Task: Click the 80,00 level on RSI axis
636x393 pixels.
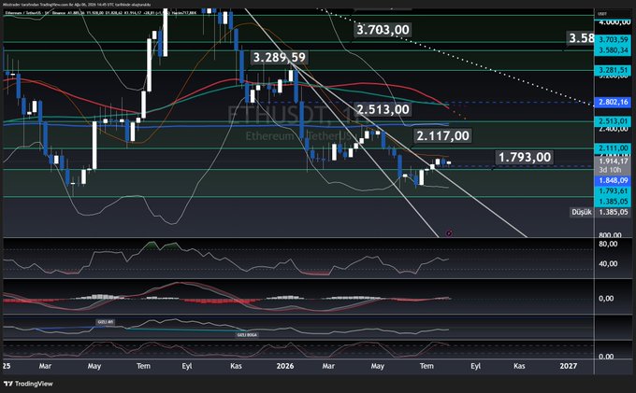Action: 608,244
